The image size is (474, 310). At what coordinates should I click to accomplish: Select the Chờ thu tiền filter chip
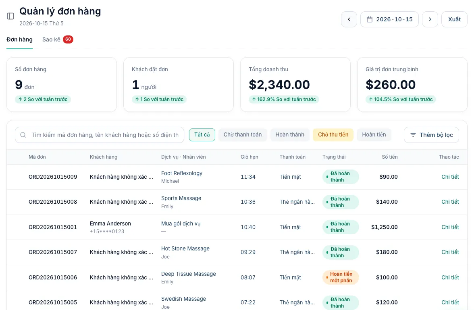pyautogui.click(x=333, y=134)
